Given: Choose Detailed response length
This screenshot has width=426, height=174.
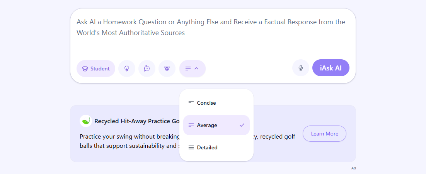Looking at the screenshot, I should pos(207,147).
